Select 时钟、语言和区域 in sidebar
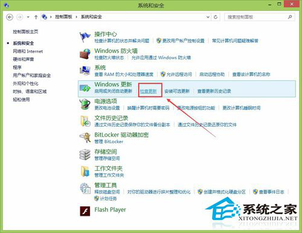 [30, 91]
